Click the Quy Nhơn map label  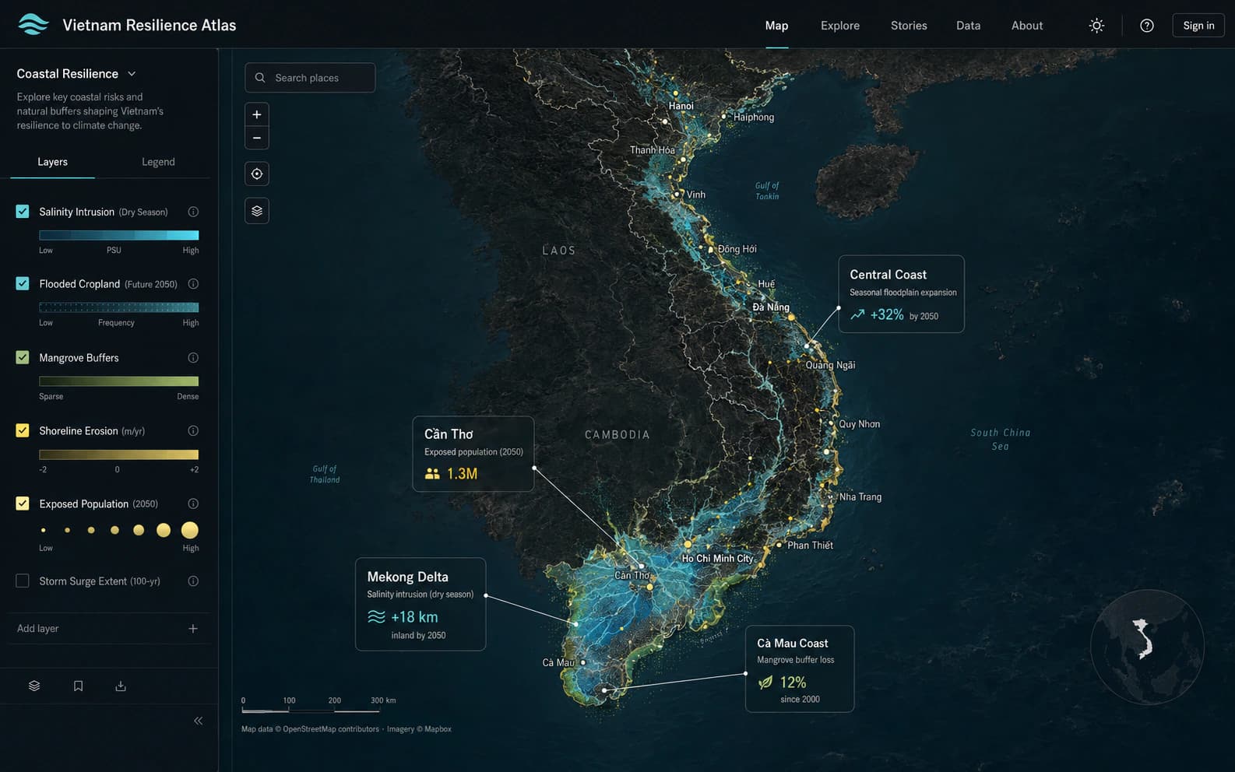pyautogui.click(x=860, y=424)
